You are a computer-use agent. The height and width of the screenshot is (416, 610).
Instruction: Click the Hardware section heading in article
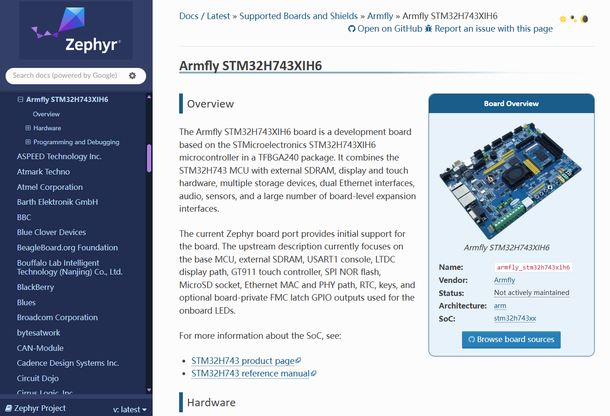[x=211, y=403]
